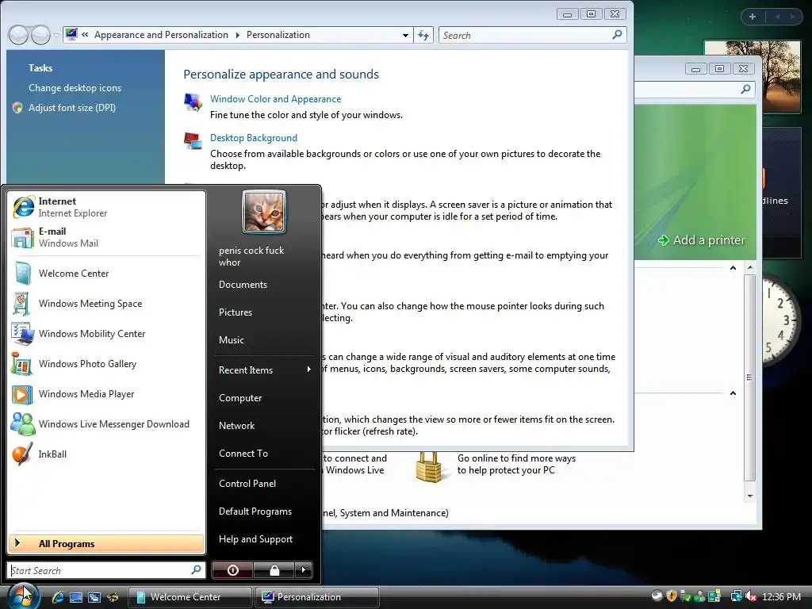
Task: Click Windows Security alert shield tray icon
Action: tap(672, 596)
